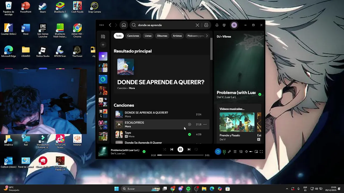This screenshot has height=193, width=344.
Task: Select the Canciones filter tab
Action: [x=133, y=36]
